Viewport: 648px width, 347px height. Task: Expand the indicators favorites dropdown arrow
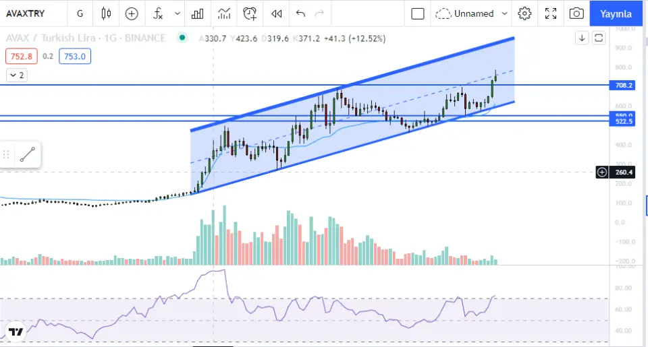pos(178,13)
